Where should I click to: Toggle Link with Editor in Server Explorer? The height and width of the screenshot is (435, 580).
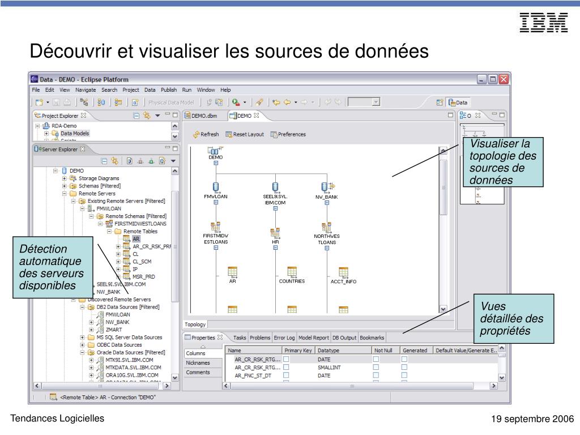coord(114,161)
